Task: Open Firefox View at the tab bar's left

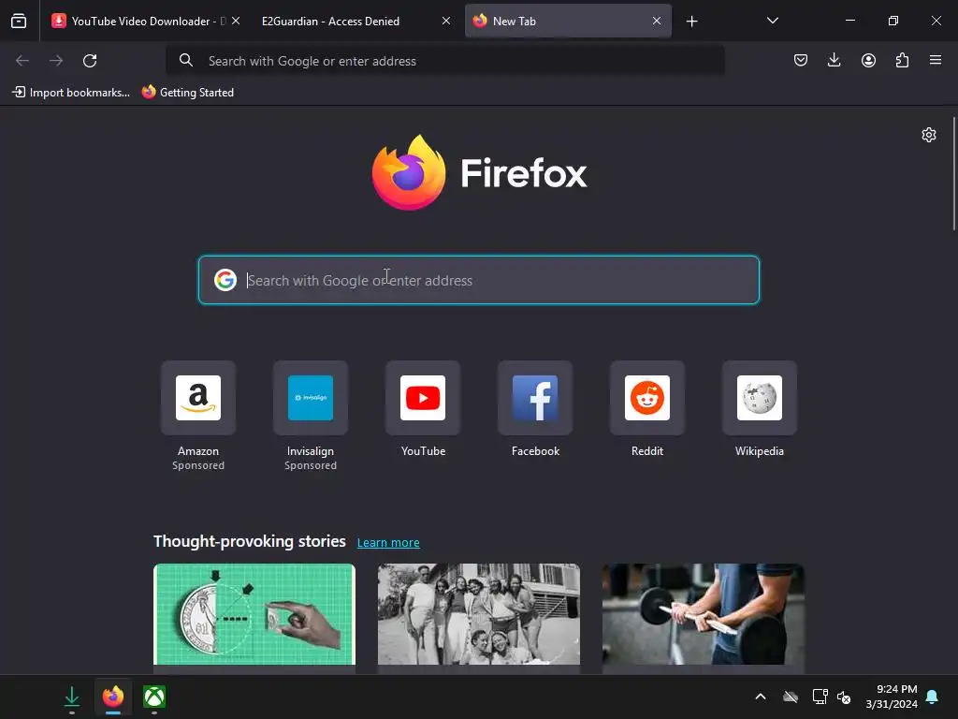Action: [19, 21]
